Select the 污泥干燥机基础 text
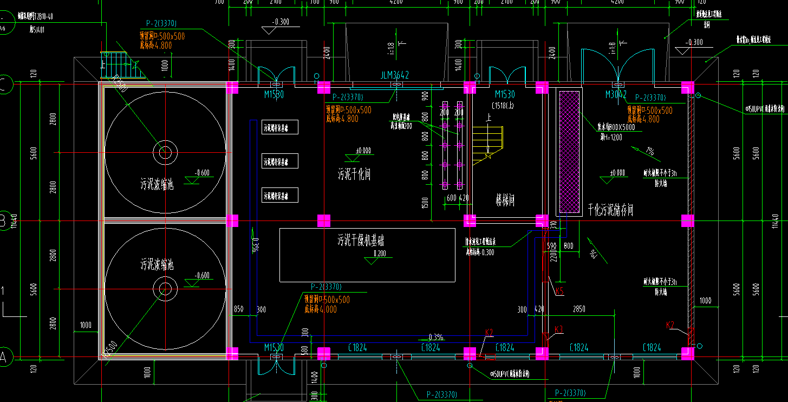Image resolution: width=788 pixels, height=402 pixels. pos(361,239)
